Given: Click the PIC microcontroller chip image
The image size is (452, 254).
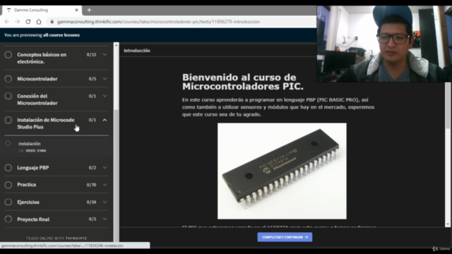Looking at the screenshot, I should pyautogui.click(x=282, y=171).
